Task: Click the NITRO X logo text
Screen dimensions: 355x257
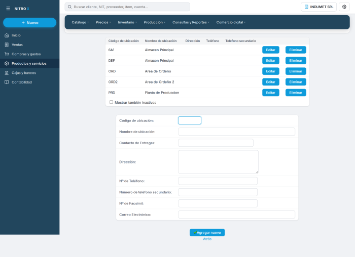Action: [x=22, y=9]
